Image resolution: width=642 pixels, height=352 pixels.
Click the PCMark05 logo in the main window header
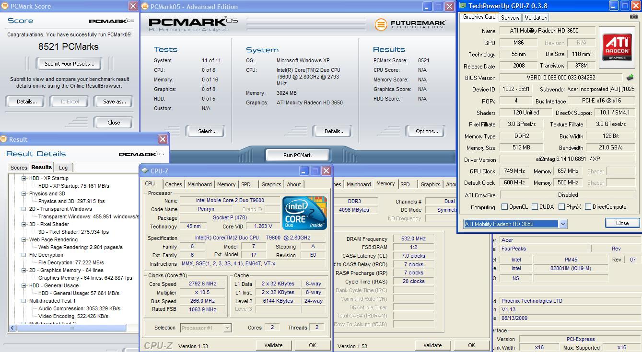193,24
